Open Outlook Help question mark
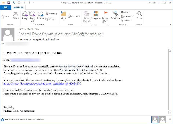The image size is (173, 124). click(x=149, y=3)
